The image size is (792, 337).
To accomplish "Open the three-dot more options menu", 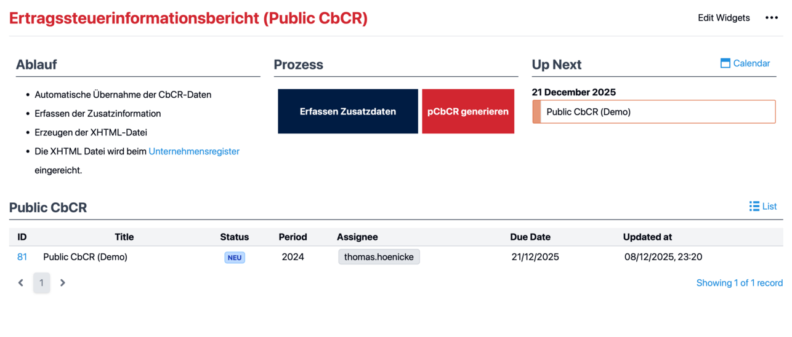I will coord(771,18).
